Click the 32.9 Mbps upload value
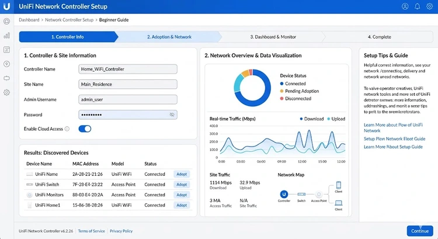This screenshot has width=438, height=239. pos(250,182)
